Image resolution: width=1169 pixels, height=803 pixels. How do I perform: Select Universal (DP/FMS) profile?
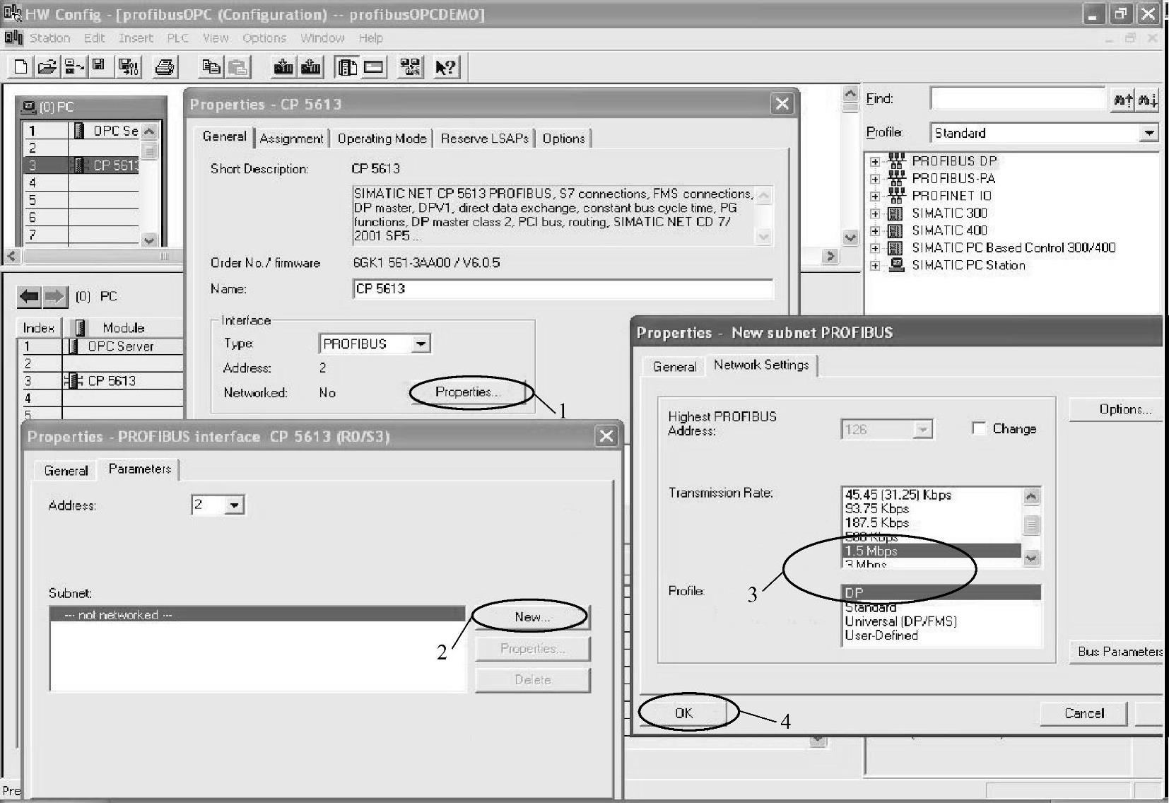coord(941,622)
